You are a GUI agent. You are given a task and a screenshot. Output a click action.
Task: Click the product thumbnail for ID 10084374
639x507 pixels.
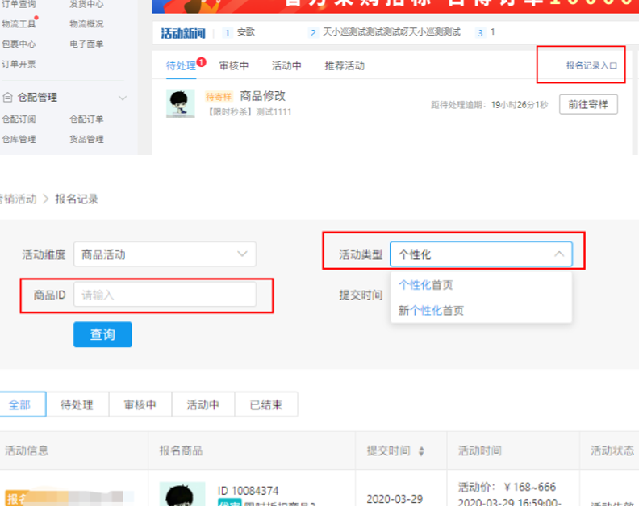tap(182, 494)
